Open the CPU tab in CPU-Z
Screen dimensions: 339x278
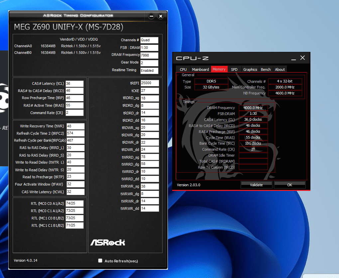click(183, 69)
